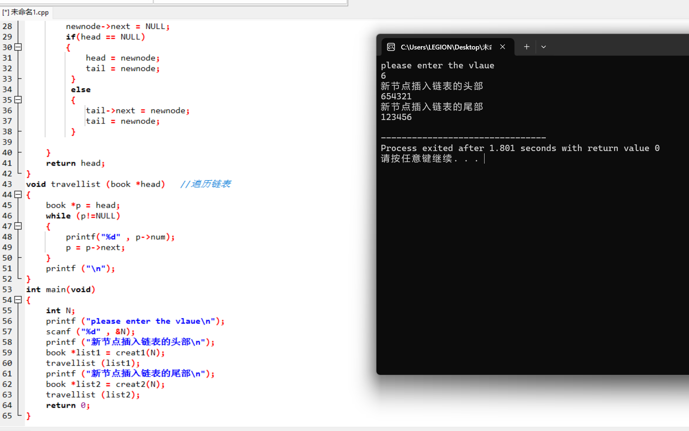Click the 'book *list1 = creat1(N);' line
The width and height of the screenshot is (689, 431).
pos(105,353)
